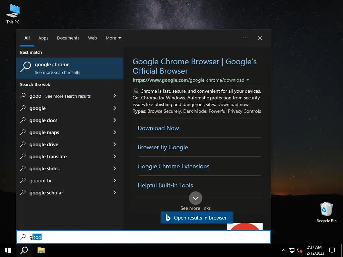Screen dimensions: 343x257
Task: Open the Windows Start menu
Action: click(x=8, y=250)
